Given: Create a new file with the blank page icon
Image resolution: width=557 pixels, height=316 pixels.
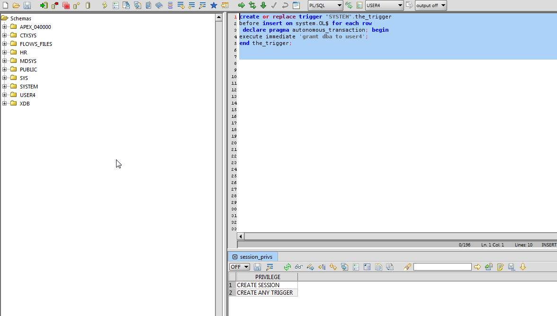Looking at the screenshot, I should point(5,5).
